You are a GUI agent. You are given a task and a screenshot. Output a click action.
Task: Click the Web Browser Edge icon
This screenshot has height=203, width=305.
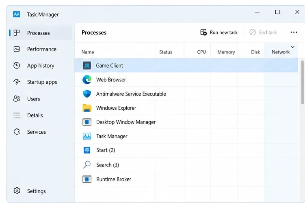point(87,79)
